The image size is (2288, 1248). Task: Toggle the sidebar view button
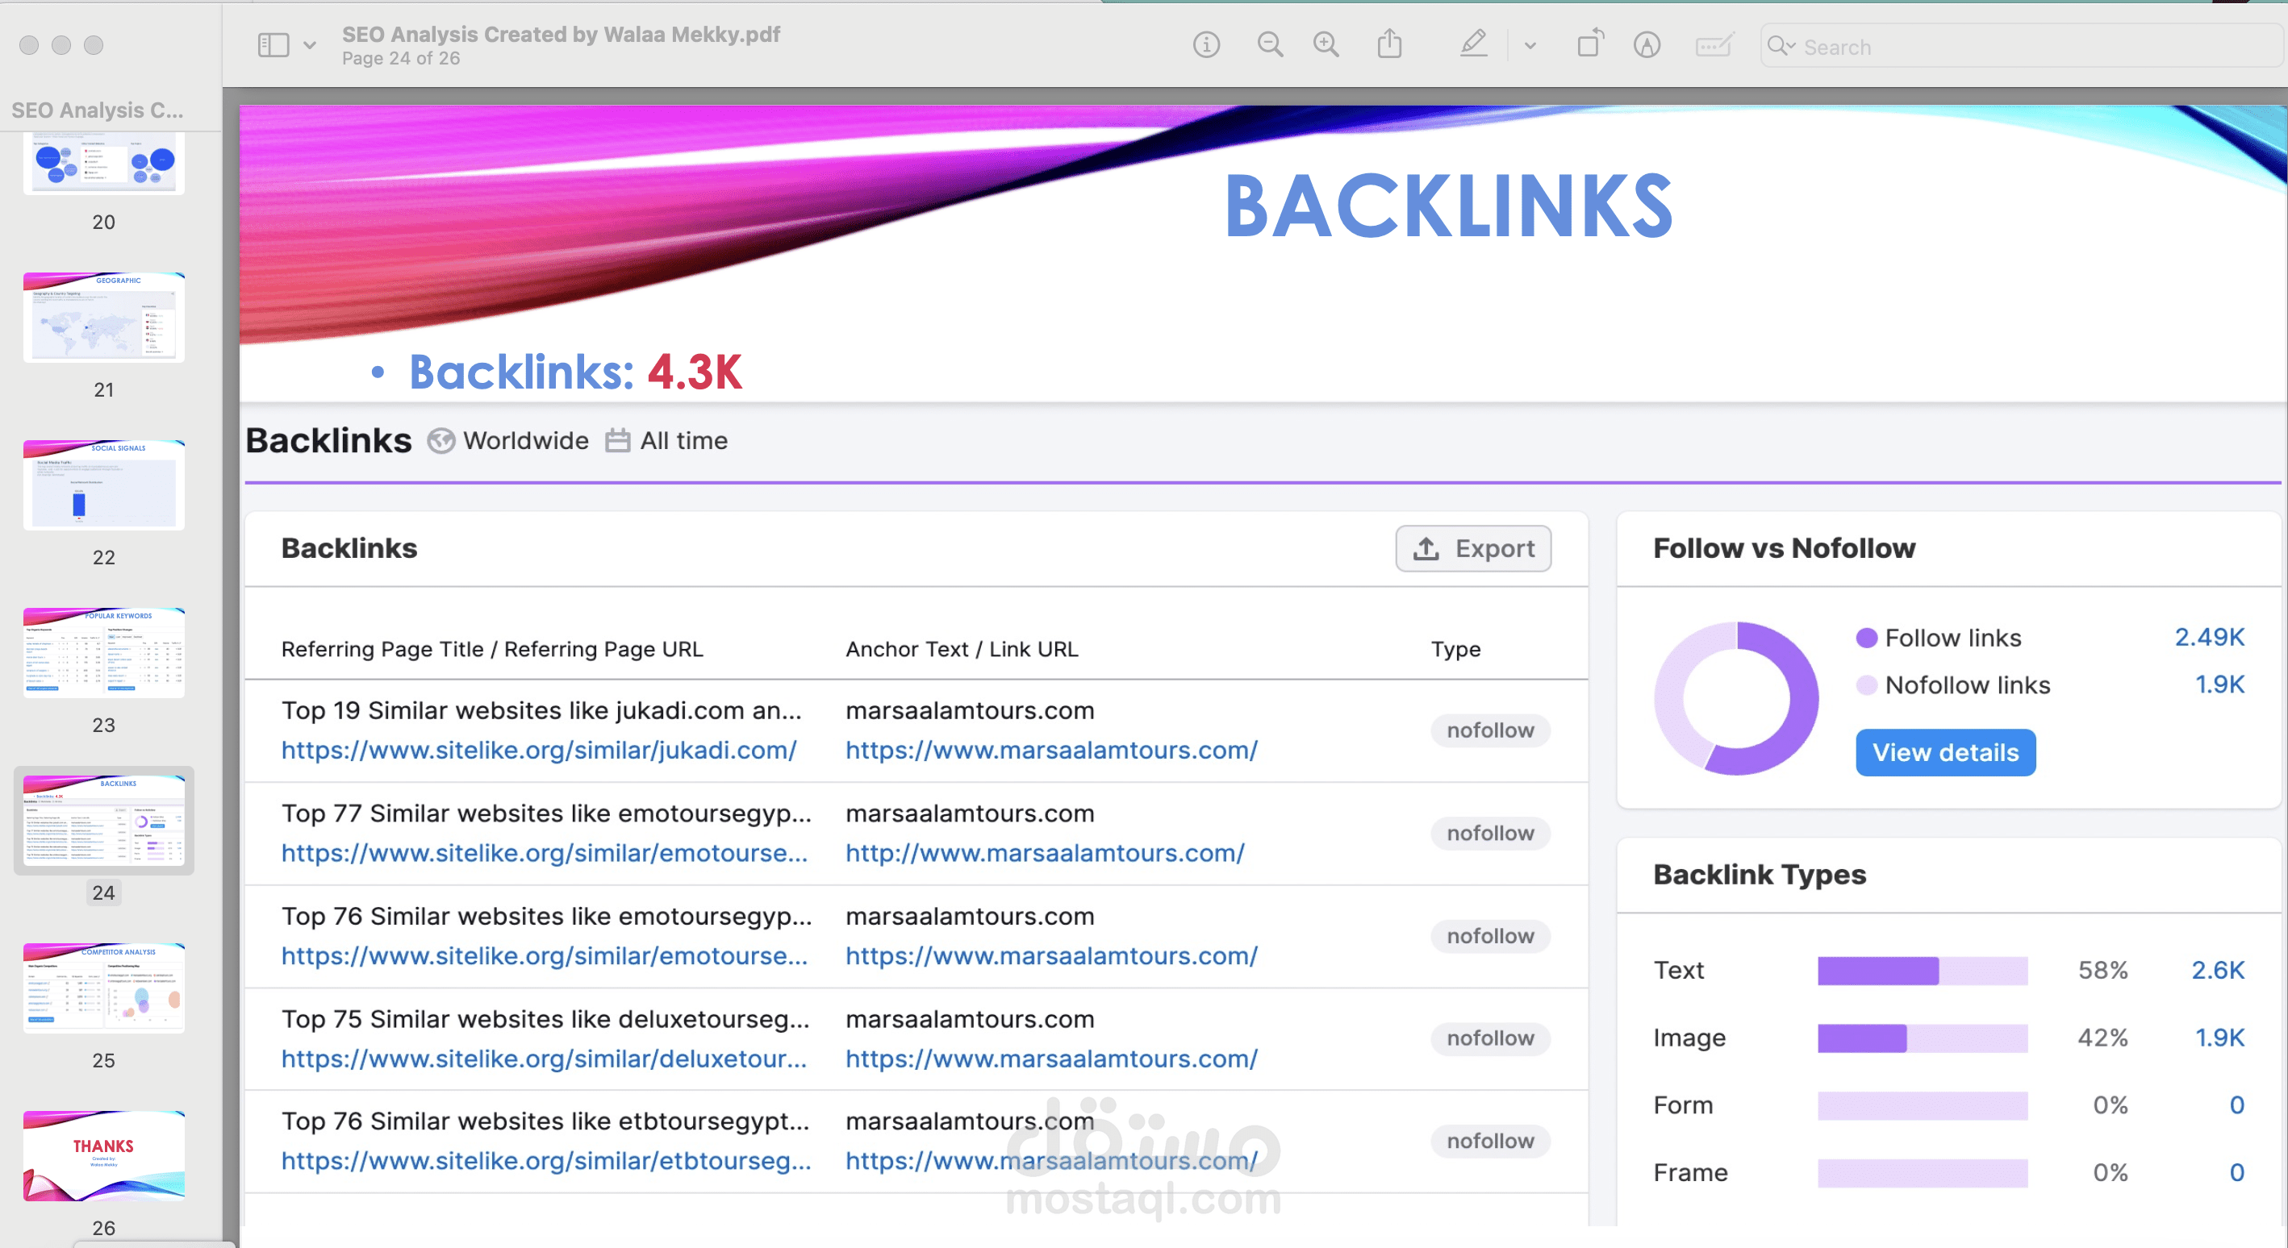pos(273,44)
